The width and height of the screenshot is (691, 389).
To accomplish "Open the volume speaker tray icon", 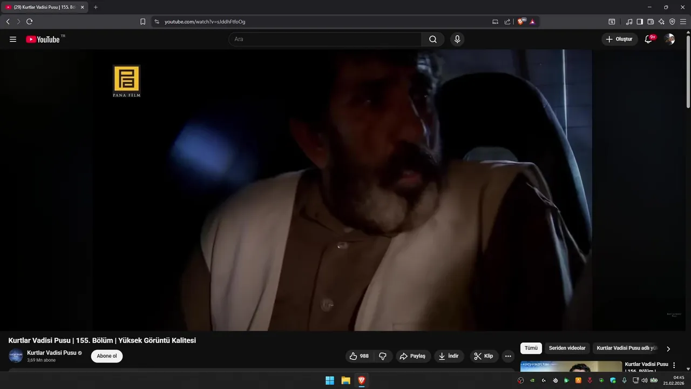I will click(x=645, y=380).
